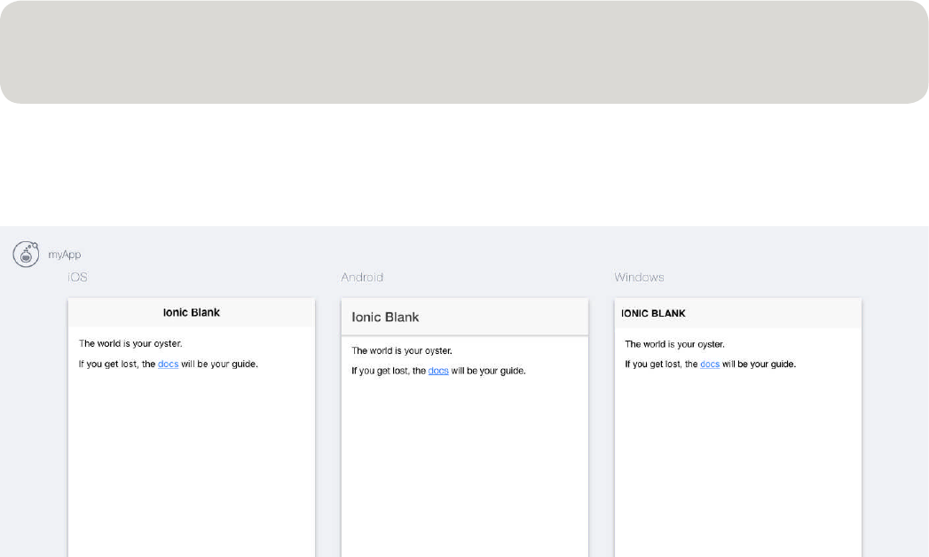This screenshot has width=929, height=557.
Task: Click 'The world is your oyster.' in iOS preview
Action: (130, 343)
